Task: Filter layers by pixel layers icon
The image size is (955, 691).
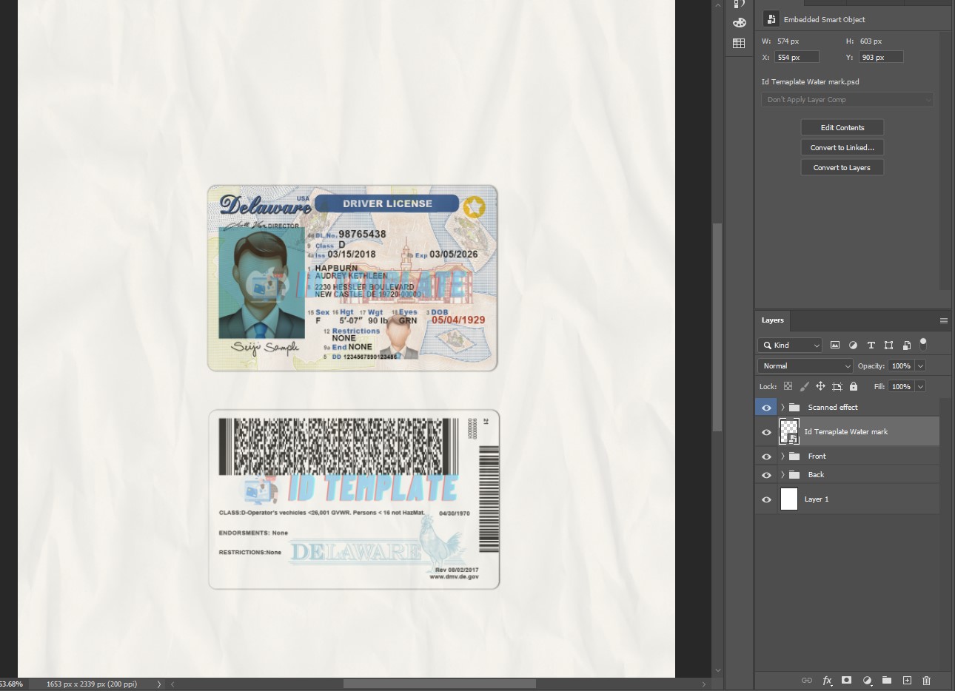Action: (835, 345)
